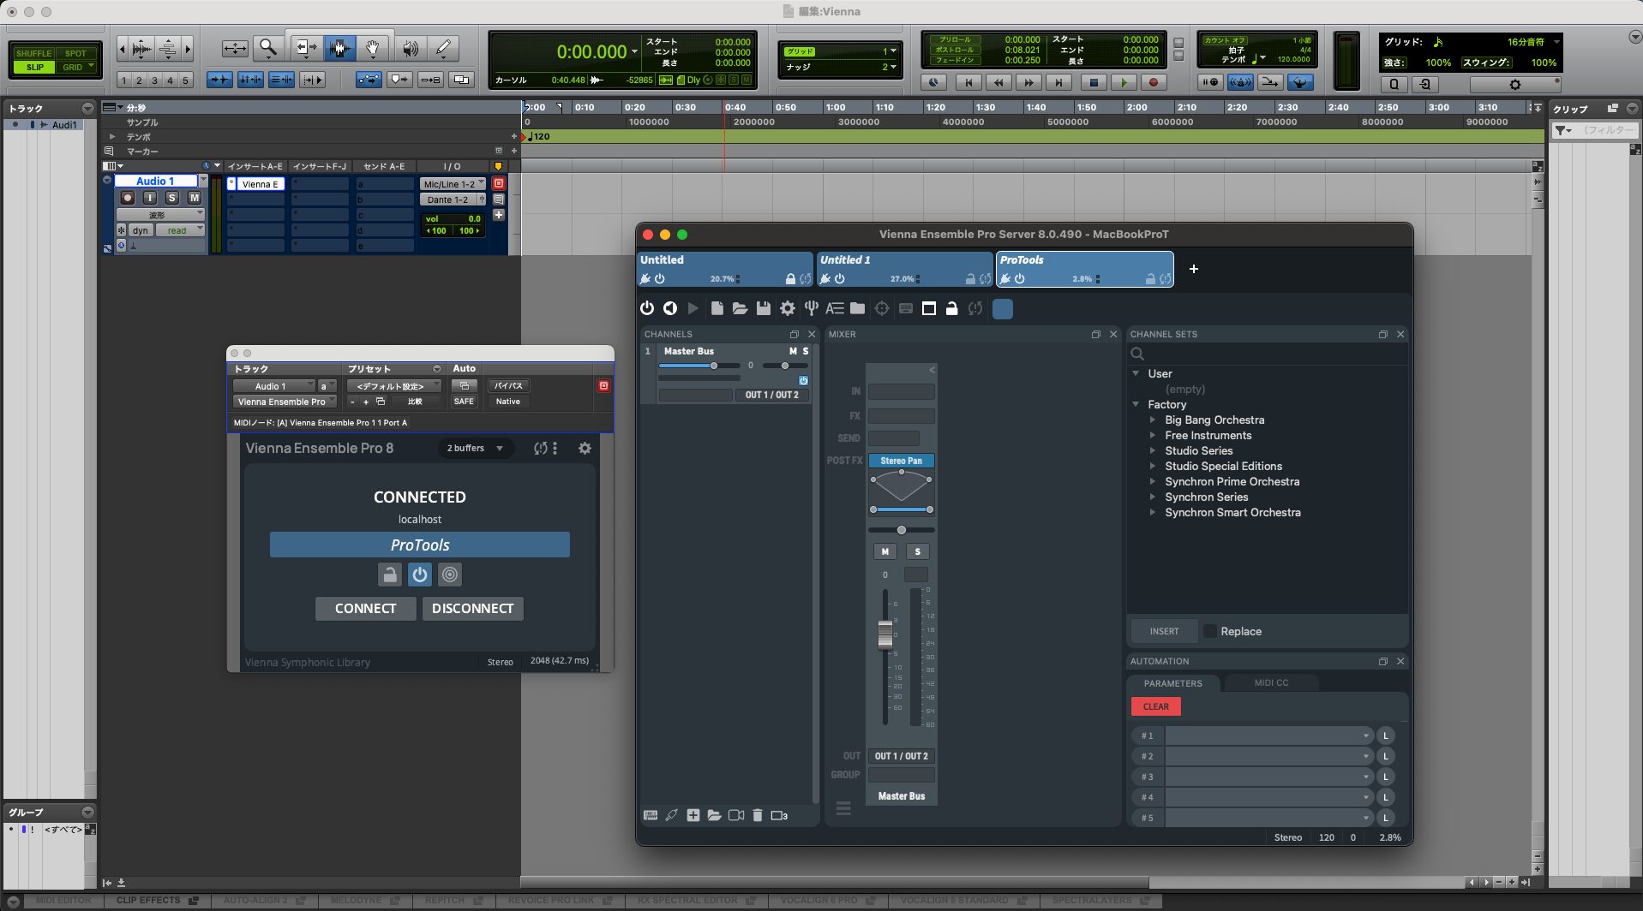Select the Scrubber speaker tool
Image resolution: width=1643 pixels, height=911 pixels.
tap(411, 49)
